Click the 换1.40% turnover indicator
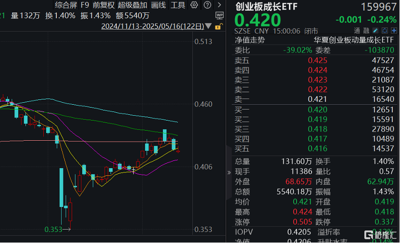This screenshot has width=400, height=243. click(x=61, y=16)
